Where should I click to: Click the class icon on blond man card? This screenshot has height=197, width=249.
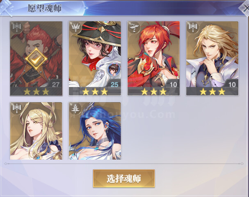193,27
